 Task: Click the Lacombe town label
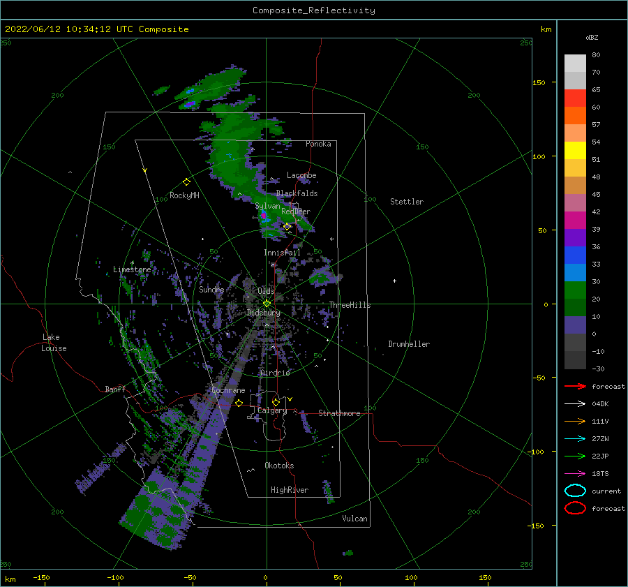click(x=301, y=175)
